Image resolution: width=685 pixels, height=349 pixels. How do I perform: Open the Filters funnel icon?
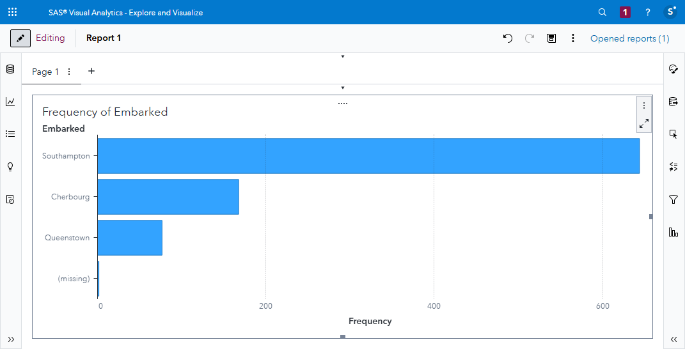pyautogui.click(x=673, y=199)
